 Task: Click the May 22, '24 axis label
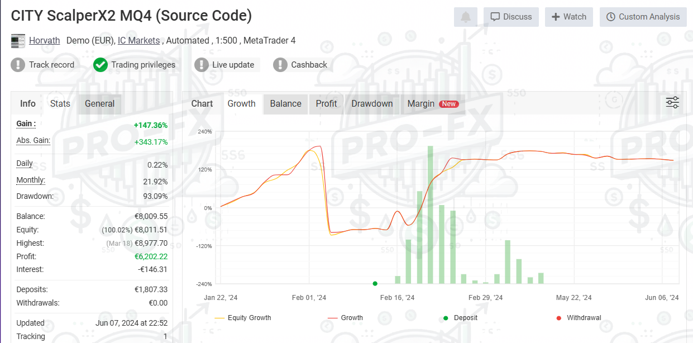[x=574, y=298]
